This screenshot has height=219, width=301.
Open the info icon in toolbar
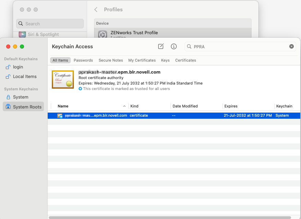coord(174,46)
